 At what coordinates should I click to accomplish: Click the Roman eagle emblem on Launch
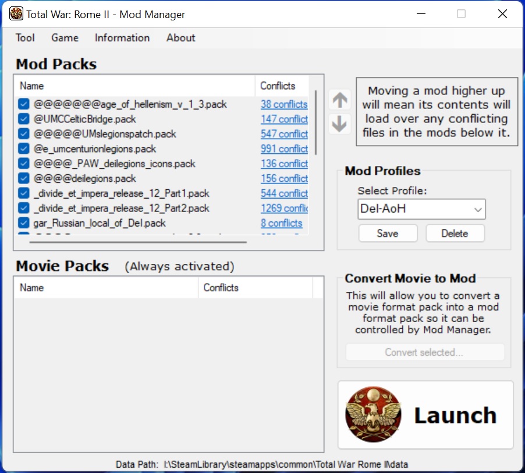point(373,414)
